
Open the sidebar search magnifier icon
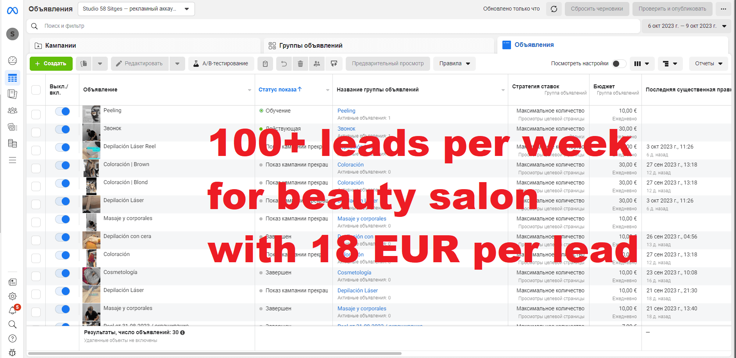pyautogui.click(x=13, y=324)
